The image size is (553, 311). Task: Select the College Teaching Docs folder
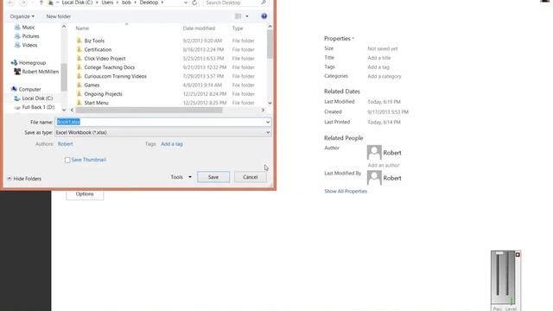click(110, 67)
